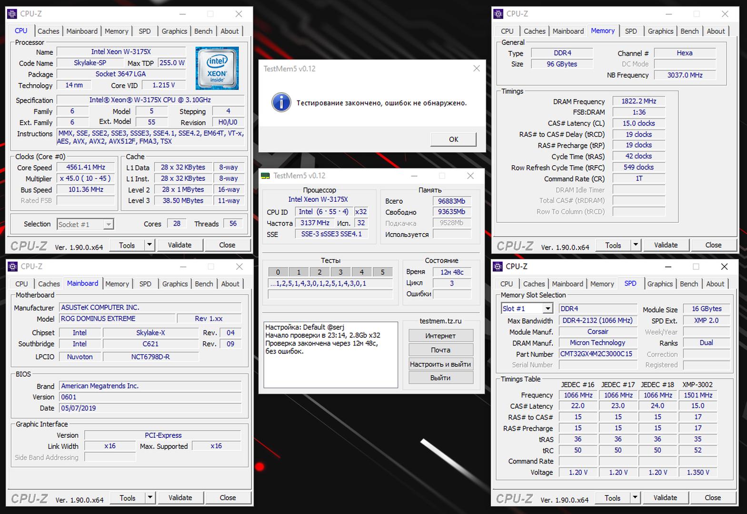
Task: Click Validate button in bottom-right SPD window
Action: [x=665, y=498]
